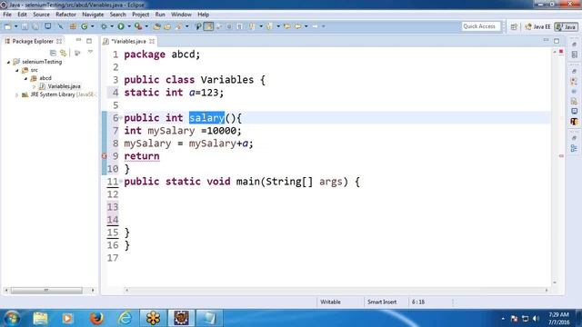
Task: Click the New wizard toolbar icon
Action: tap(8, 26)
